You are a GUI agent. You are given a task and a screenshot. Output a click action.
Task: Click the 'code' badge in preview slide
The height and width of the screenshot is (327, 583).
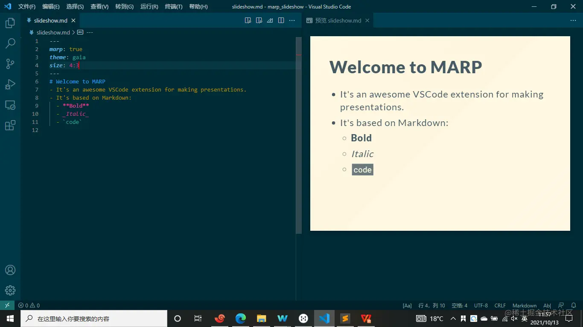click(362, 169)
